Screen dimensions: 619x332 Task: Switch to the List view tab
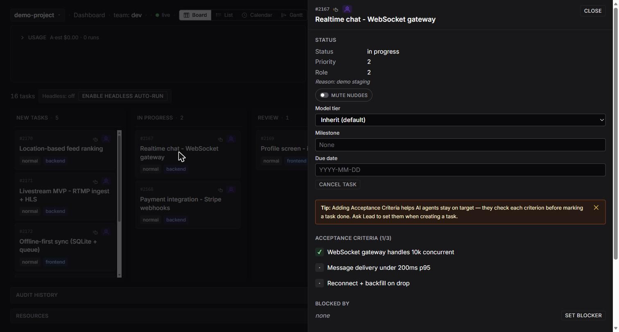(224, 15)
